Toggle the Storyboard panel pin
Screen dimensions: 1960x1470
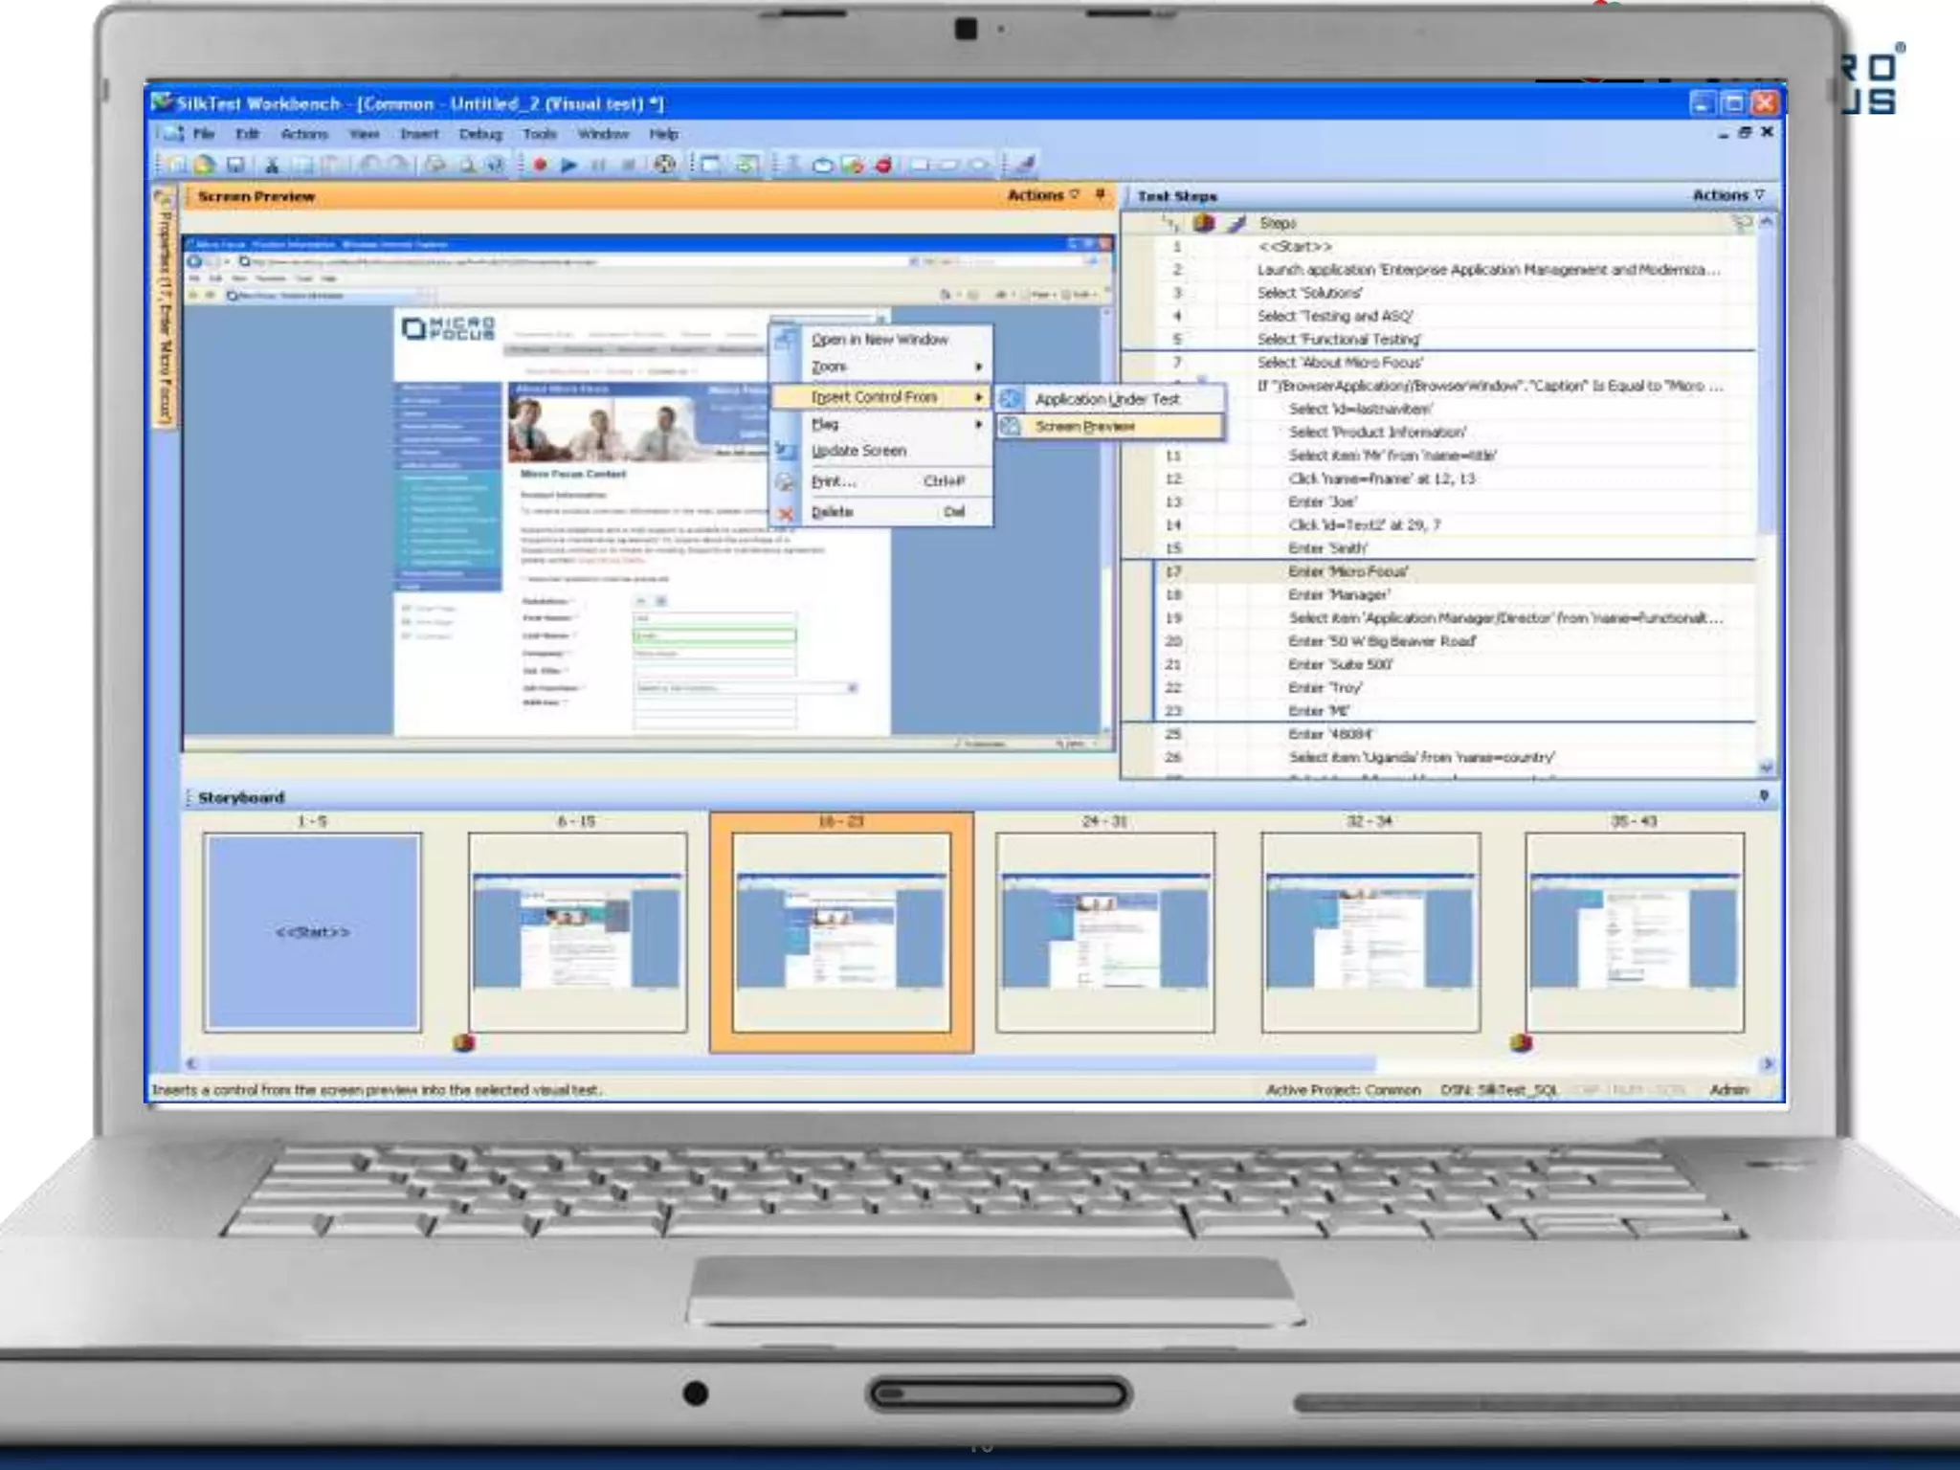[1763, 796]
